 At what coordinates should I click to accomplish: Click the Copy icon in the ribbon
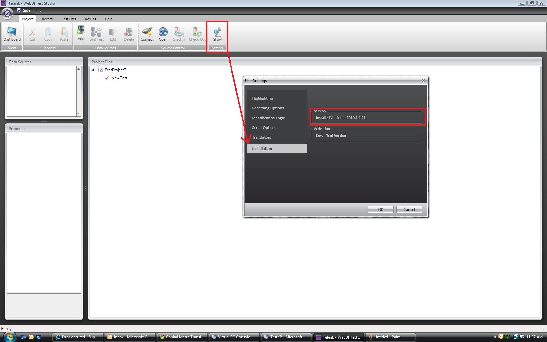48,34
